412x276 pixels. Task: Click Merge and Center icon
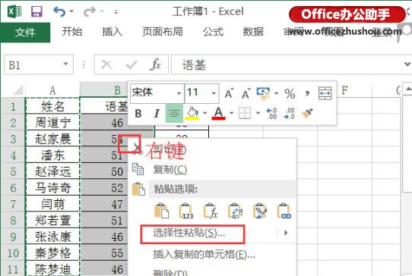[x=325, y=93]
